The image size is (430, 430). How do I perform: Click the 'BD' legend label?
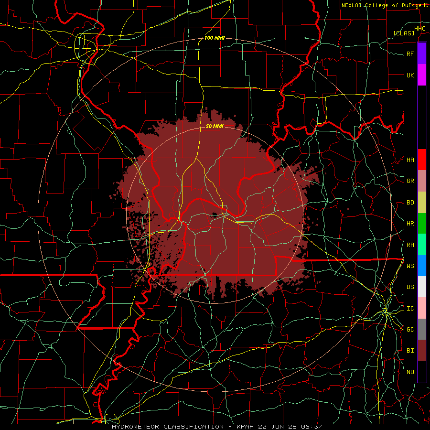pyautogui.click(x=410, y=203)
